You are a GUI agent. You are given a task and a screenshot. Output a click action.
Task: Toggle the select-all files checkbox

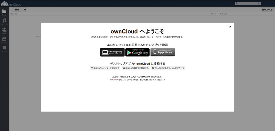[x=12, y=14]
